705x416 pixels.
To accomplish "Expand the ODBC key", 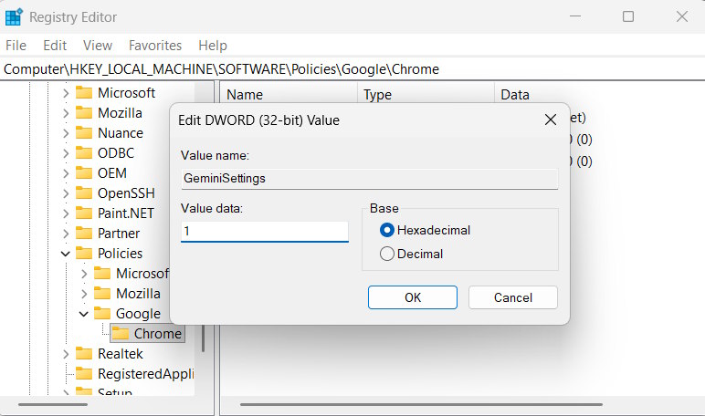I will pyautogui.click(x=66, y=153).
